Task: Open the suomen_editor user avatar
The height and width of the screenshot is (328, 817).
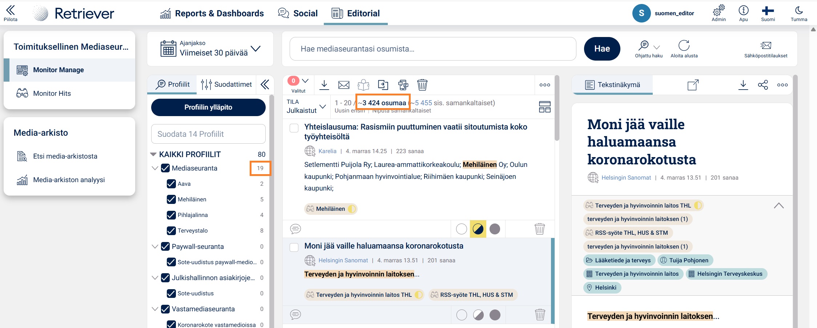Action: [x=641, y=13]
